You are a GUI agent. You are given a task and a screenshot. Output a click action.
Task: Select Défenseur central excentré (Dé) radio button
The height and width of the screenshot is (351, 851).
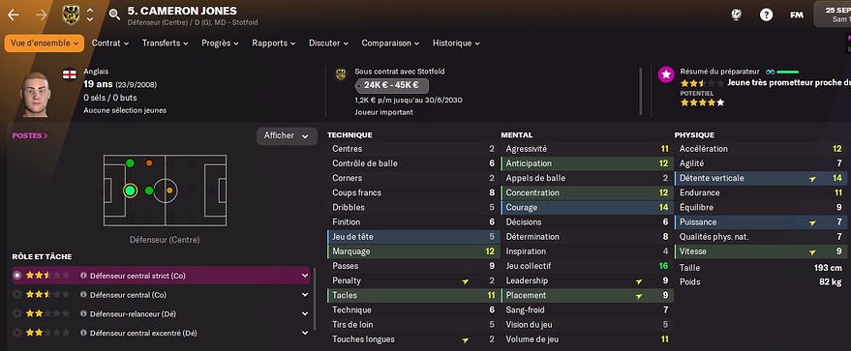click(x=17, y=333)
